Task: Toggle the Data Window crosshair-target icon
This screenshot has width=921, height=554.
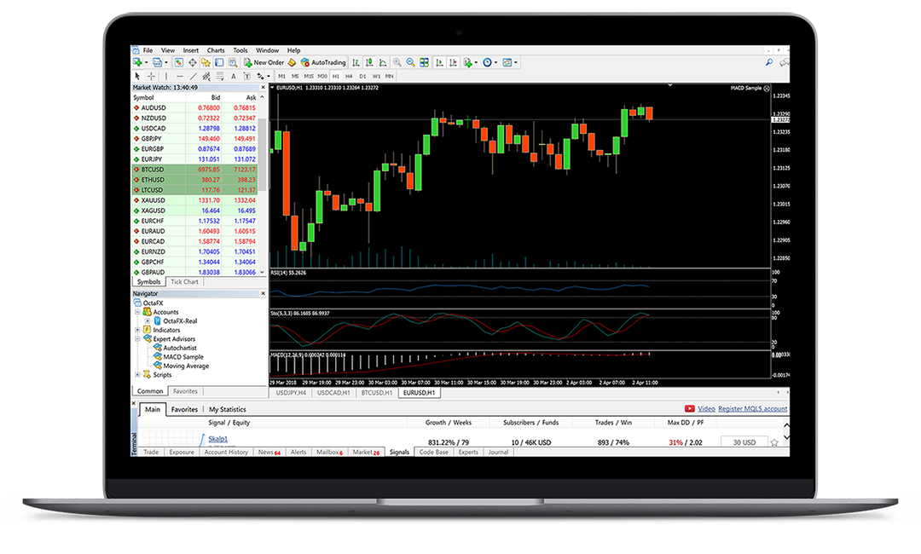Action: pyautogui.click(x=192, y=62)
